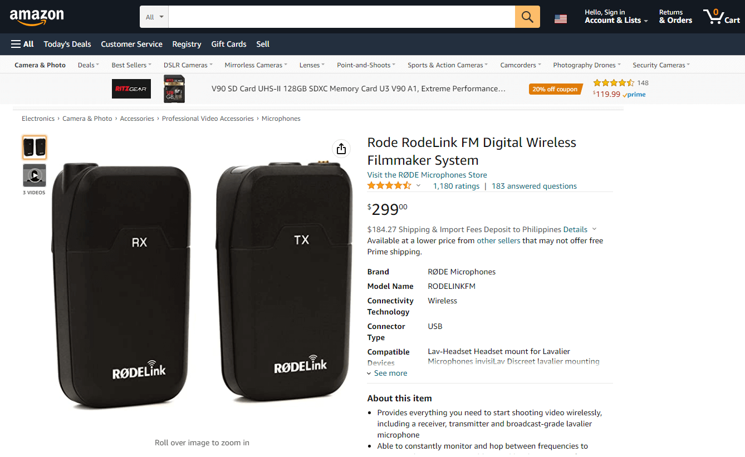Open the Mirrorless Cameras menu
745x457 pixels.
coord(256,65)
